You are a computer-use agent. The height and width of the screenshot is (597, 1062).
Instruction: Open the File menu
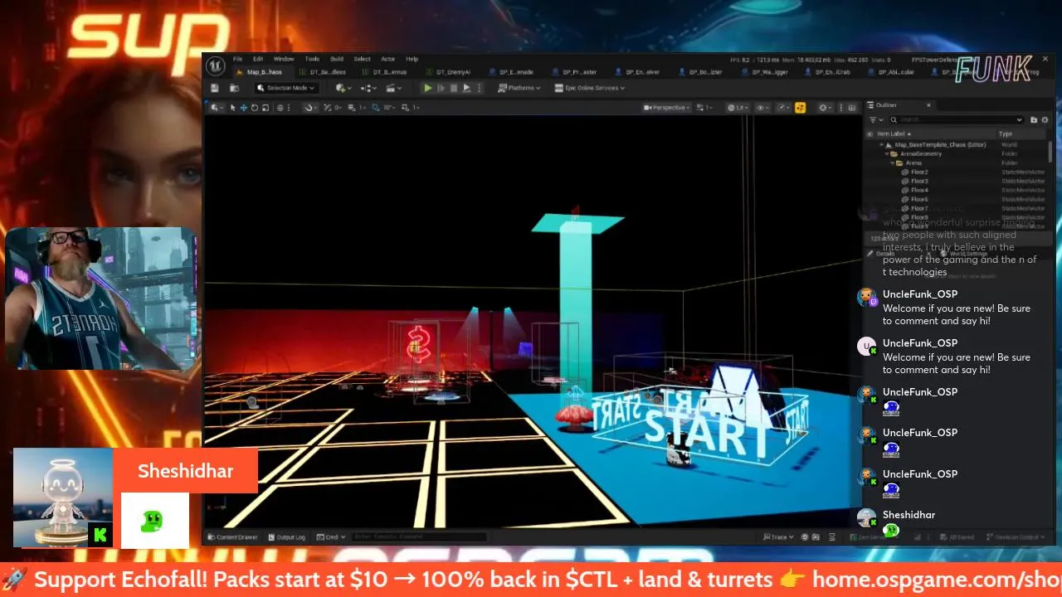(237, 59)
